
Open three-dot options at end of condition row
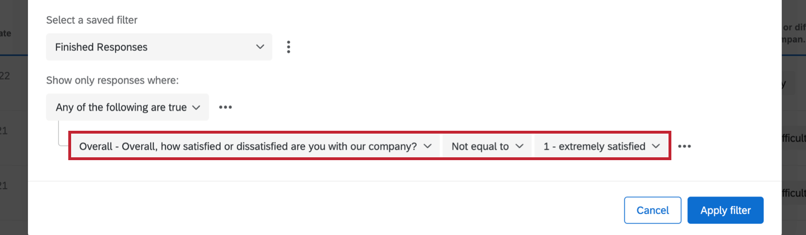point(684,146)
